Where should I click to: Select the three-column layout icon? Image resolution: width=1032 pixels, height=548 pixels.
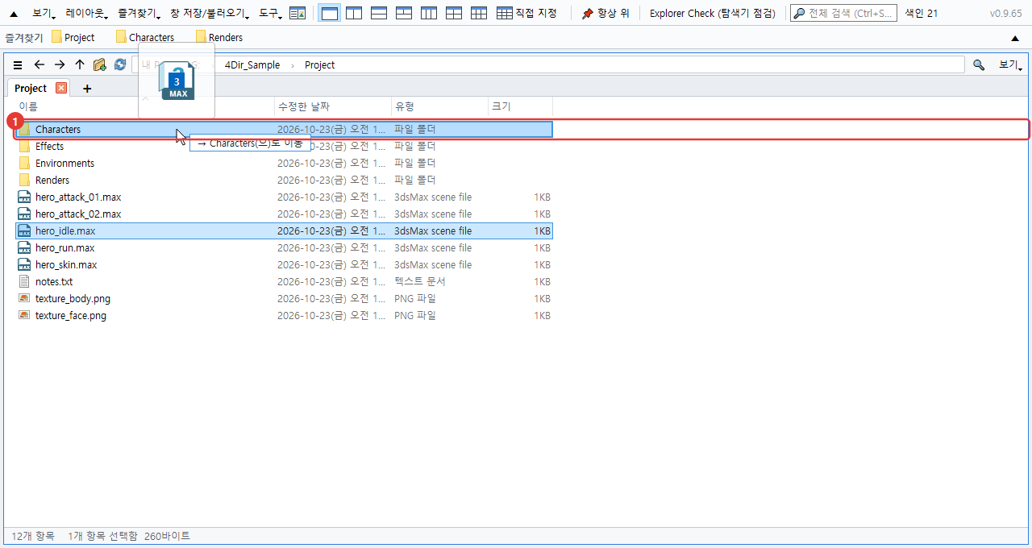[x=429, y=14]
